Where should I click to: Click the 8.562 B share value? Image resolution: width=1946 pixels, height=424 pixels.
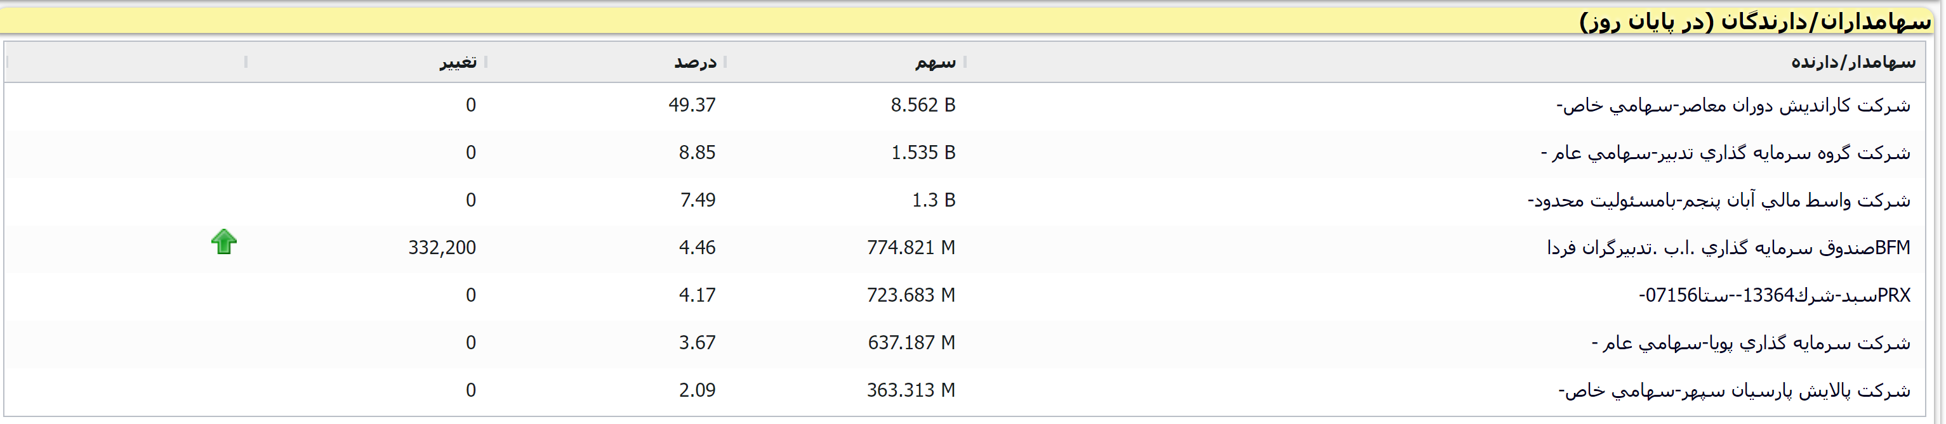click(x=922, y=106)
